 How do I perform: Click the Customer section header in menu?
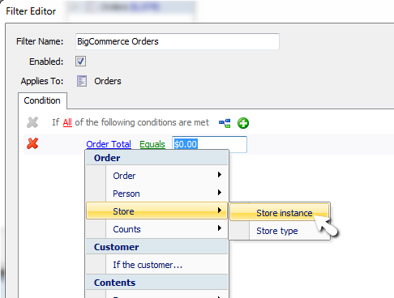coord(157,247)
